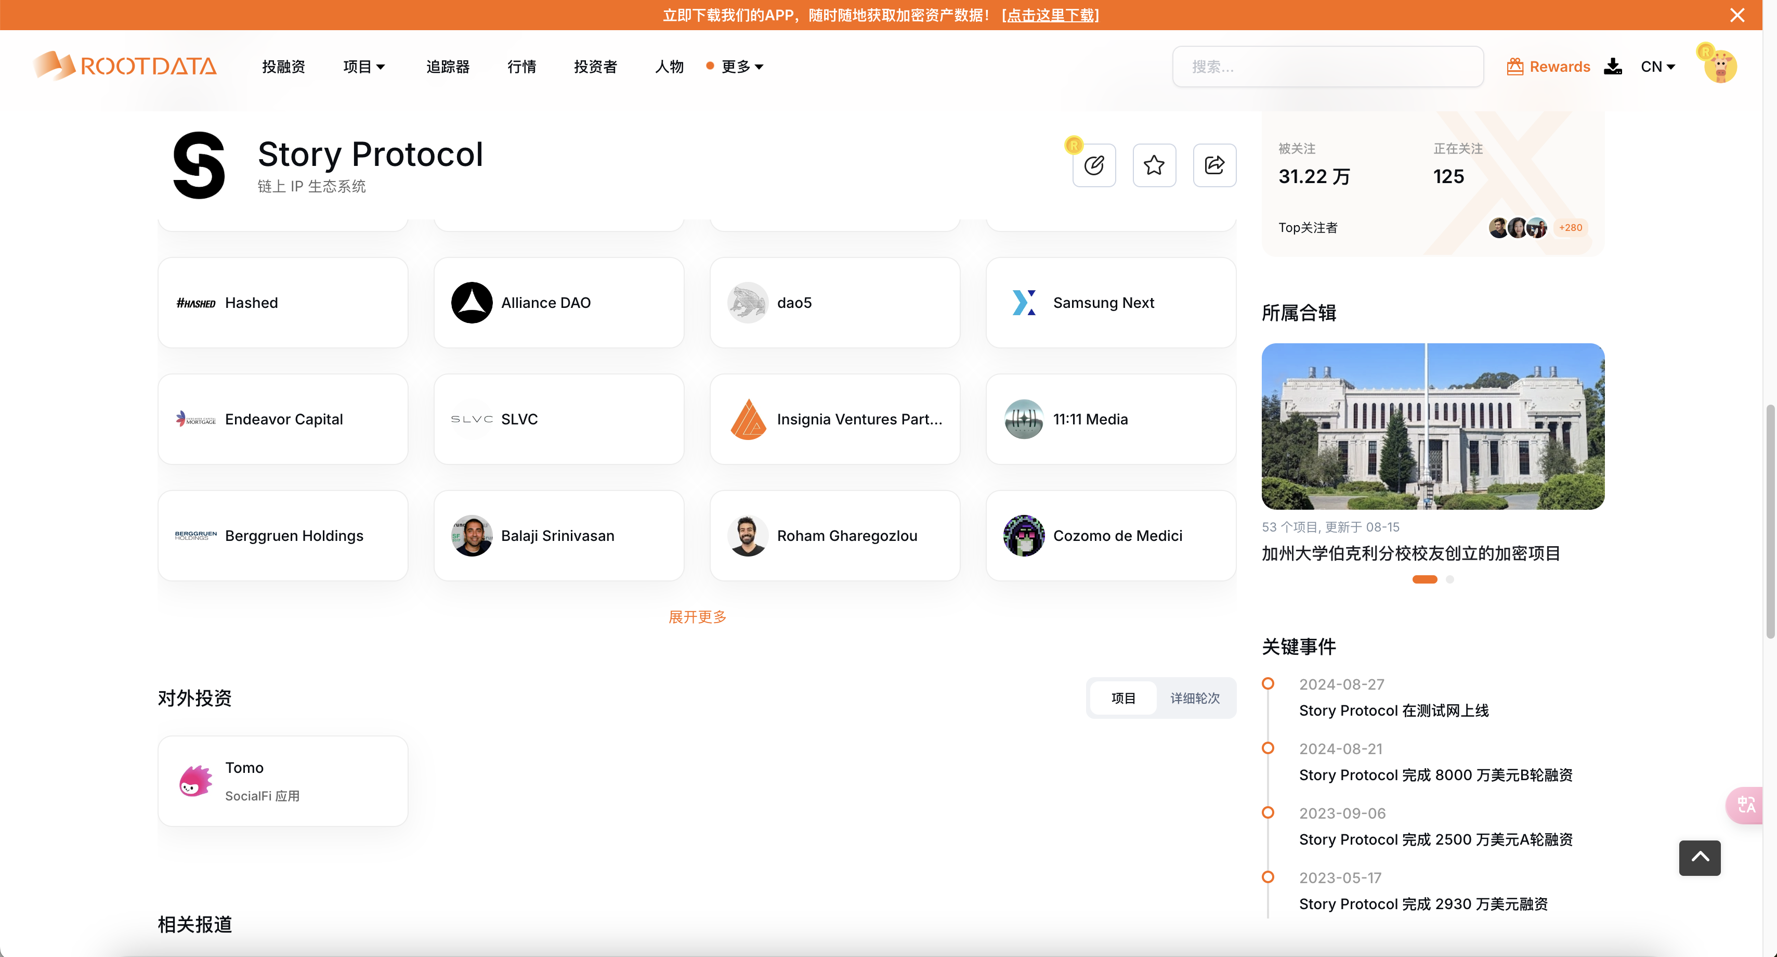Click the Story Protocol S logo
The width and height of the screenshot is (1777, 957).
pos(199,165)
